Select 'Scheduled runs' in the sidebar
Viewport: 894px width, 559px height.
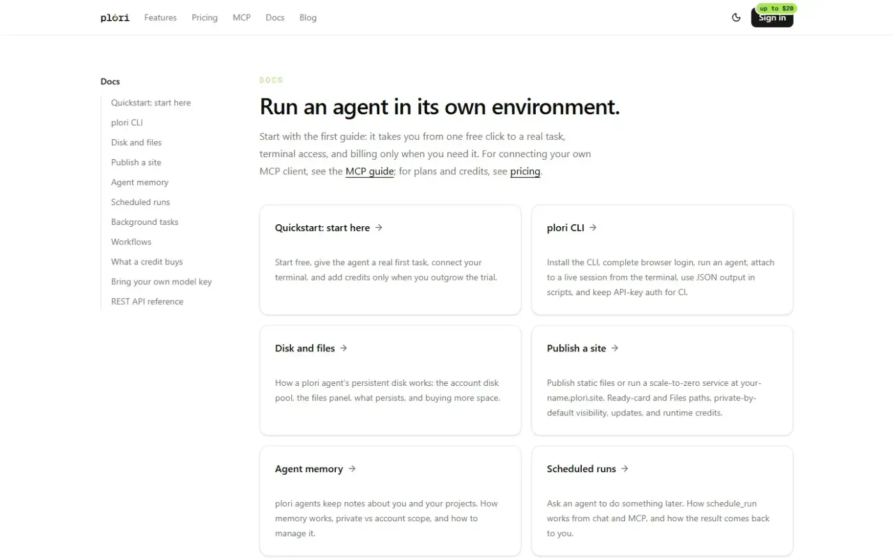tap(140, 202)
